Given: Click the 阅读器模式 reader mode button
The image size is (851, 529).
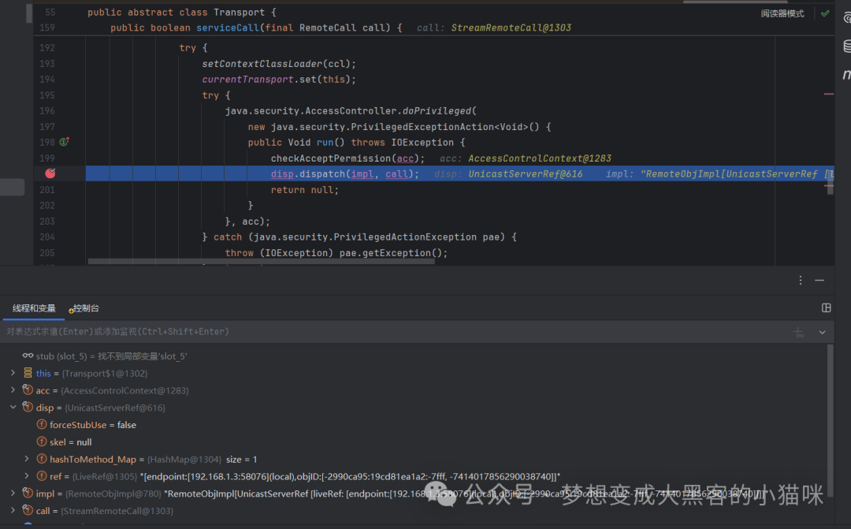Looking at the screenshot, I should (x=782, y=13).
